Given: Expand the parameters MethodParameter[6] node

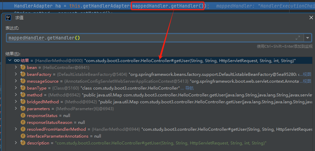Looking at the screenshot, I should click(x=16, y=109).
